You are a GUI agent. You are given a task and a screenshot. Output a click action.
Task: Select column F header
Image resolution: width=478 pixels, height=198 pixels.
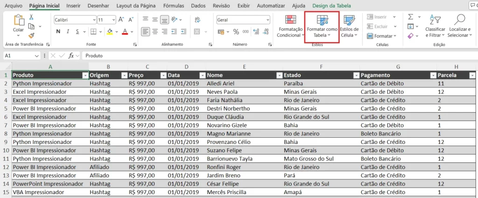tap(321, 67)
